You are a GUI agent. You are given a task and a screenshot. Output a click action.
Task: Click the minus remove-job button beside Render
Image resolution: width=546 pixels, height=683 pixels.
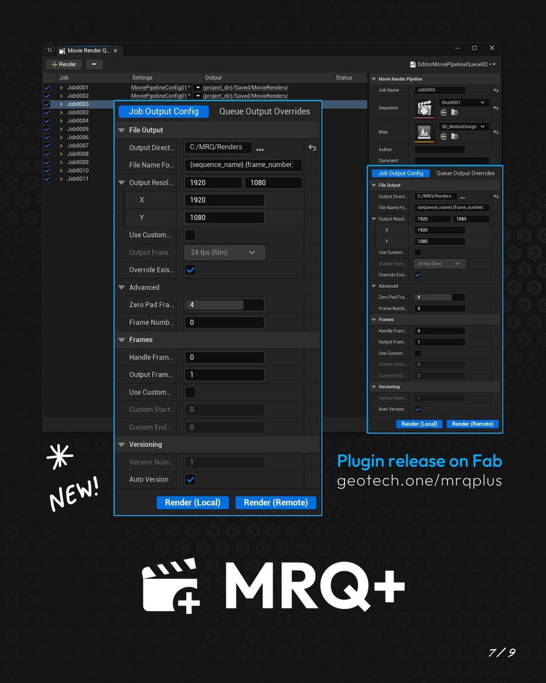(94, 64)
